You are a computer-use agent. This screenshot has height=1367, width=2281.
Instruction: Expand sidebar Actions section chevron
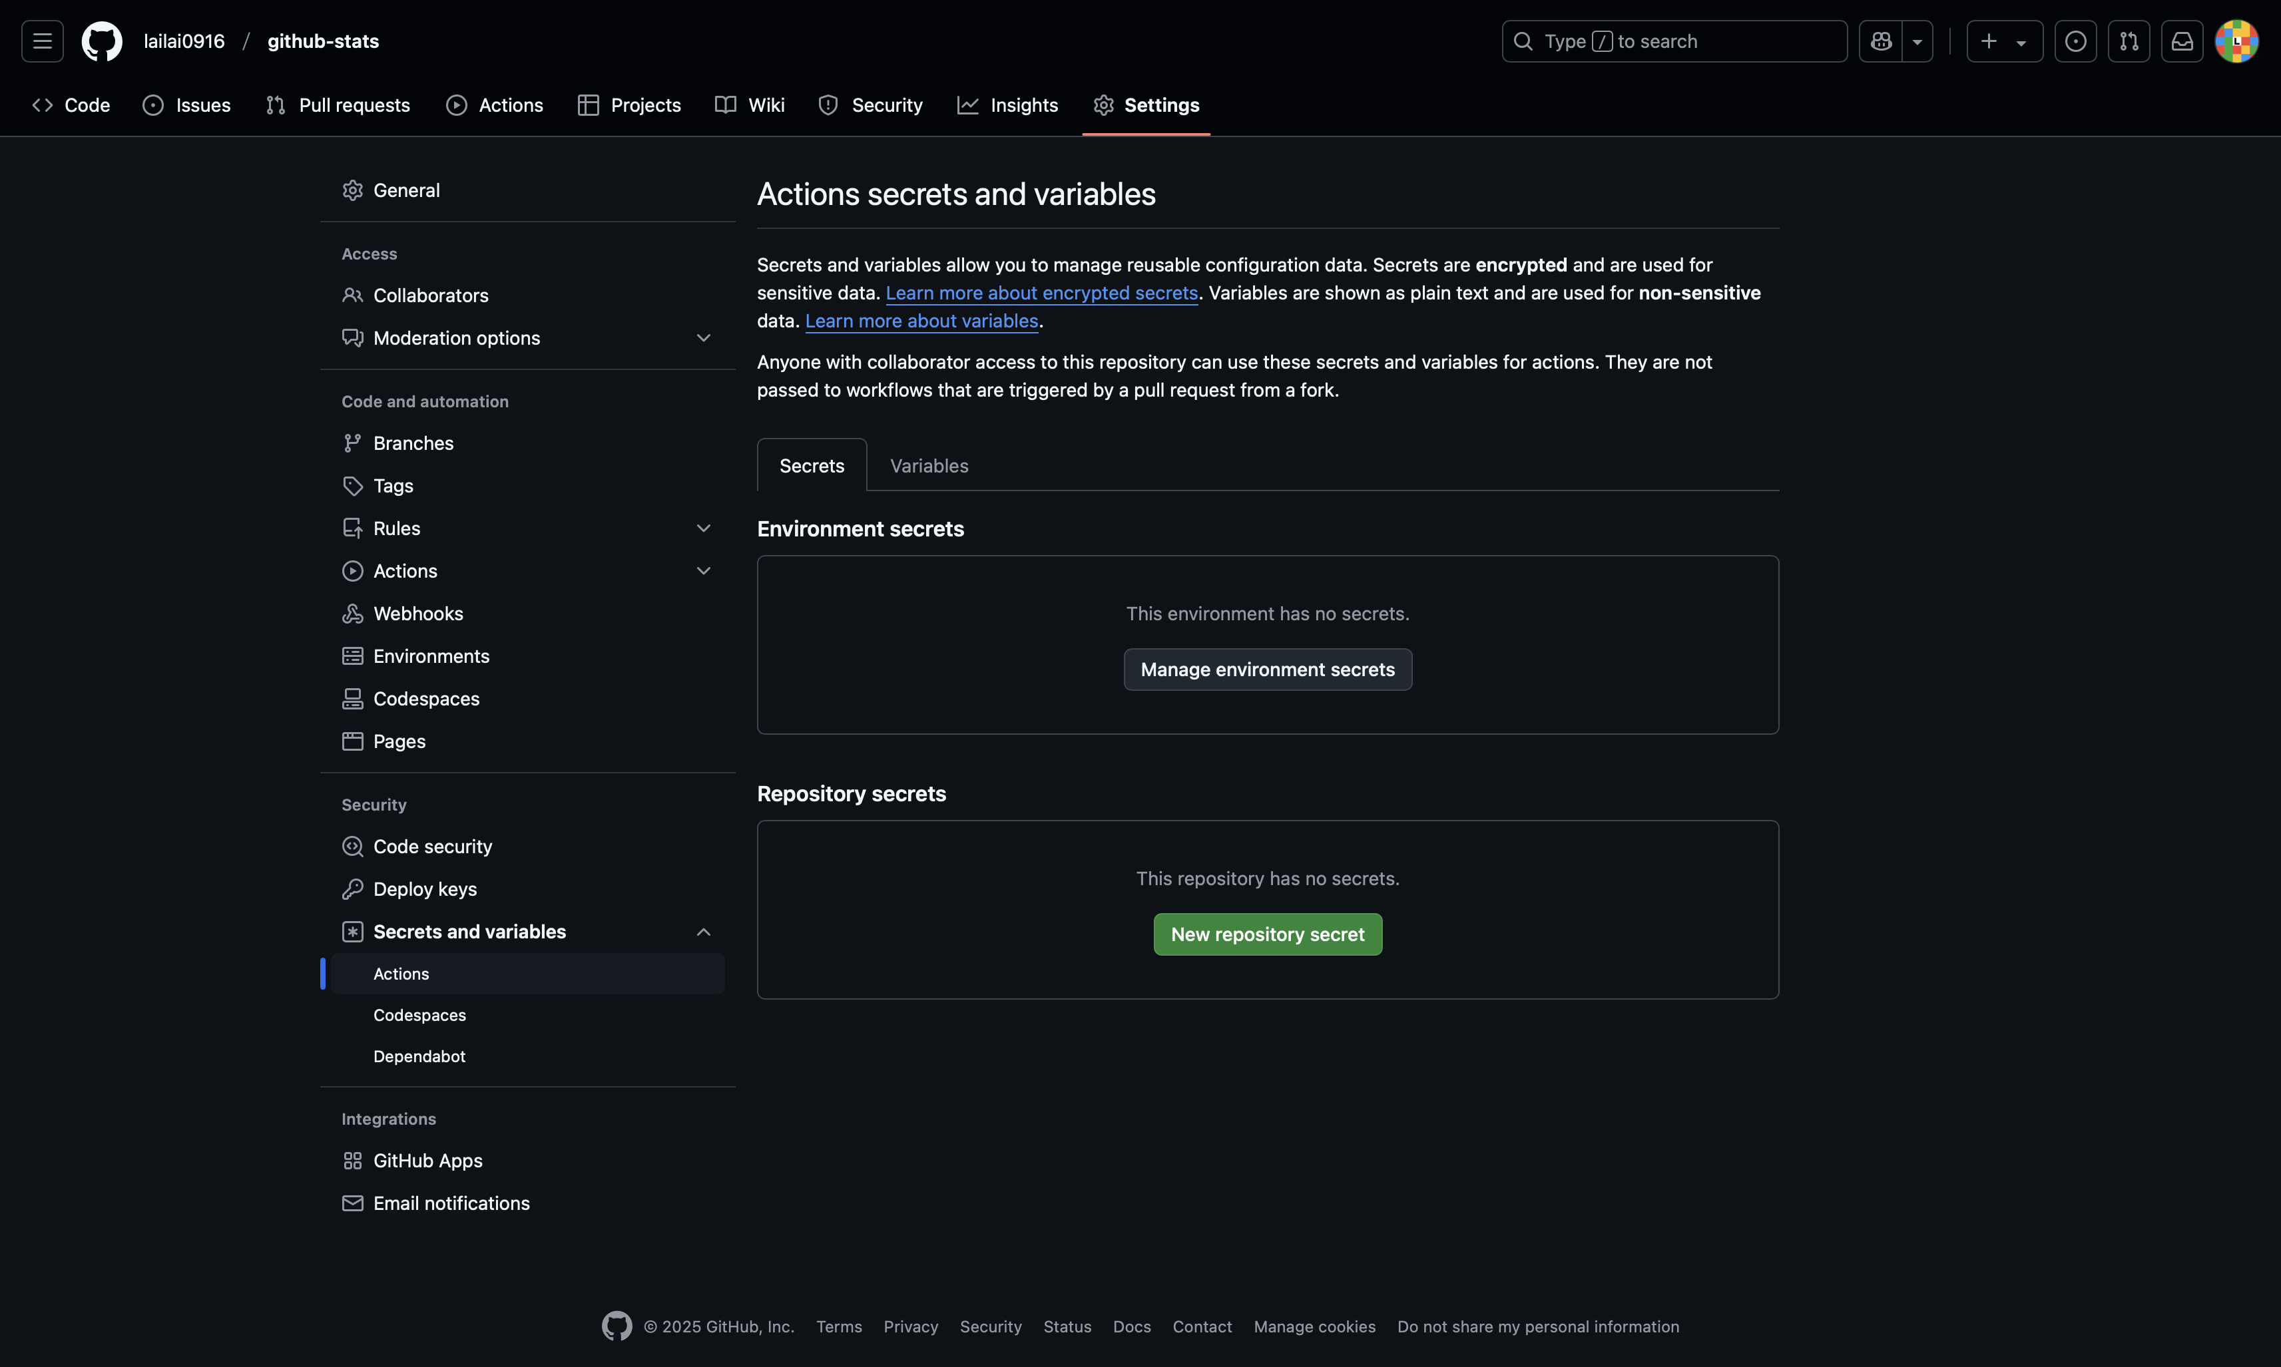coord(704,571)
